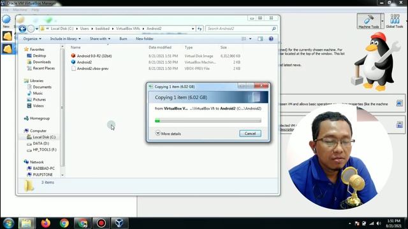Expand More details in copy dialog

pyautogui.click(x=168, y=134)
